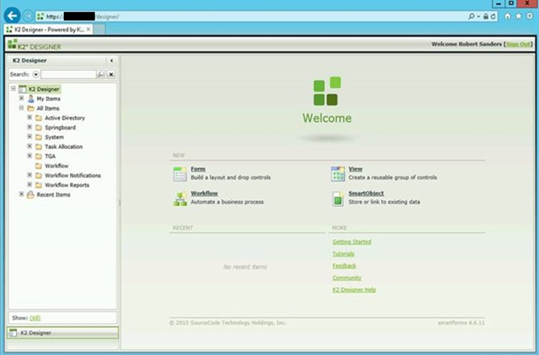Click the Workflow icon under New
This screenshot has width=539, height=355.
[179, 198]
